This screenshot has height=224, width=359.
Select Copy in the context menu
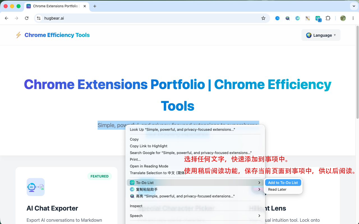pyautogui.click(x=195, y=139)
